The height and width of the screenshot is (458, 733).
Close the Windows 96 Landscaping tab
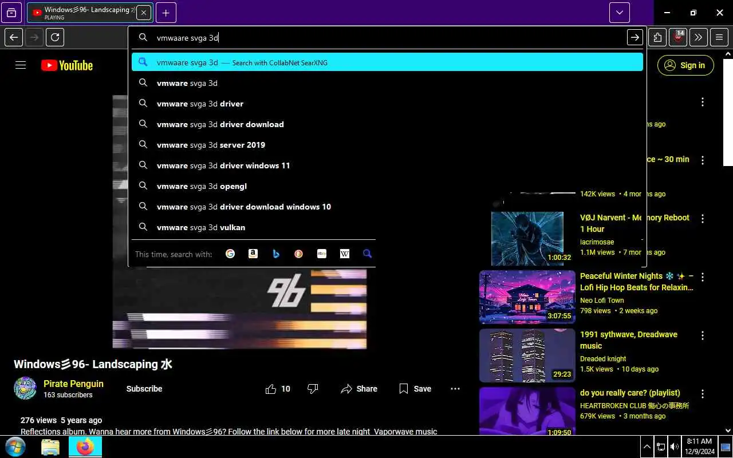tap(143, 13)
